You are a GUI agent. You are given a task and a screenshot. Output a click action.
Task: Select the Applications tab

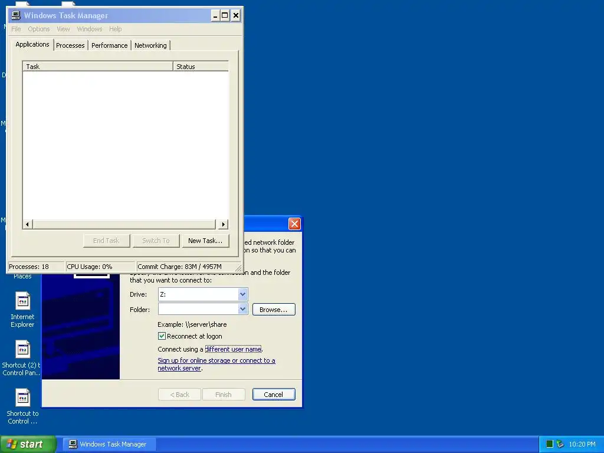[x=32, y=44]
